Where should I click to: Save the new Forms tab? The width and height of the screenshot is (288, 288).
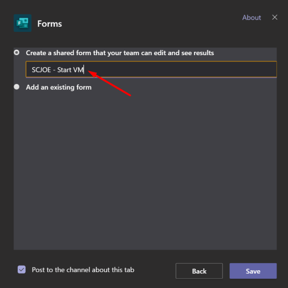pos(253,271)
